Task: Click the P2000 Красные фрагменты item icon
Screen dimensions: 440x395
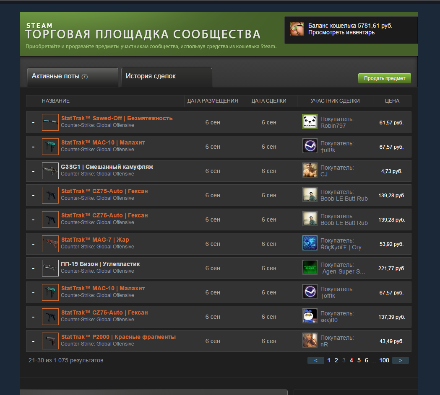Action: [50, 341]
